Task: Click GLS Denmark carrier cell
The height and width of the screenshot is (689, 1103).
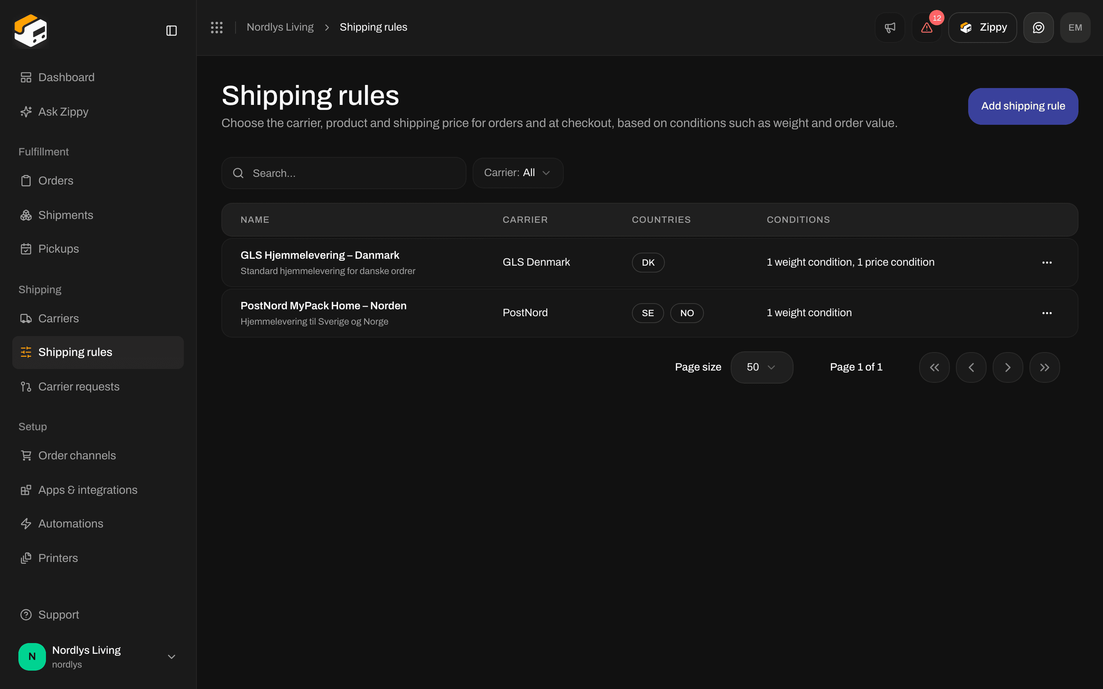Action: click(x=536, y=263)
